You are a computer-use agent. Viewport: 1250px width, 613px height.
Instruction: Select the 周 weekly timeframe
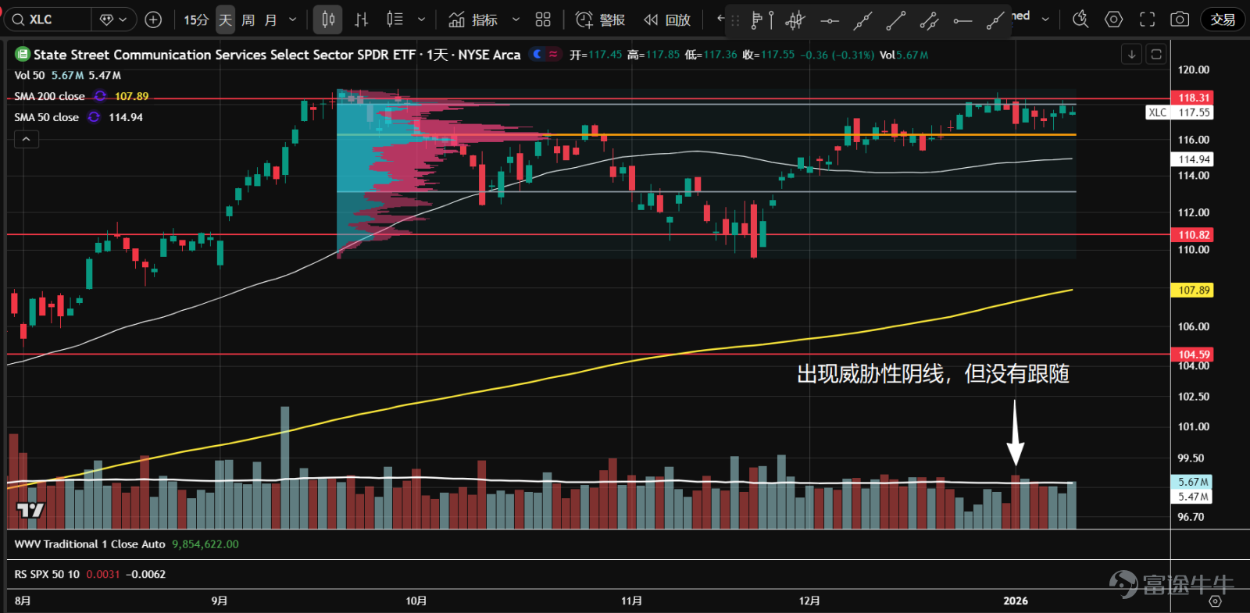pos(248,20)
